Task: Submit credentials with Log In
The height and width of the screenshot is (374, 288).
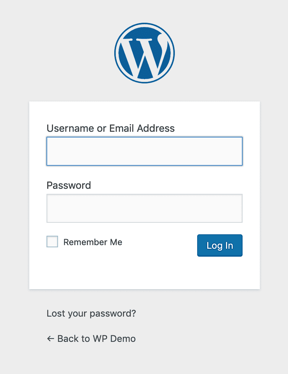Action: (220, 245)
